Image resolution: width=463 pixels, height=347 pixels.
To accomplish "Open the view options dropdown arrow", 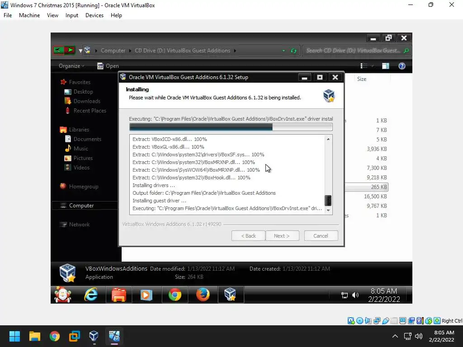I will (x=373, y=66).
